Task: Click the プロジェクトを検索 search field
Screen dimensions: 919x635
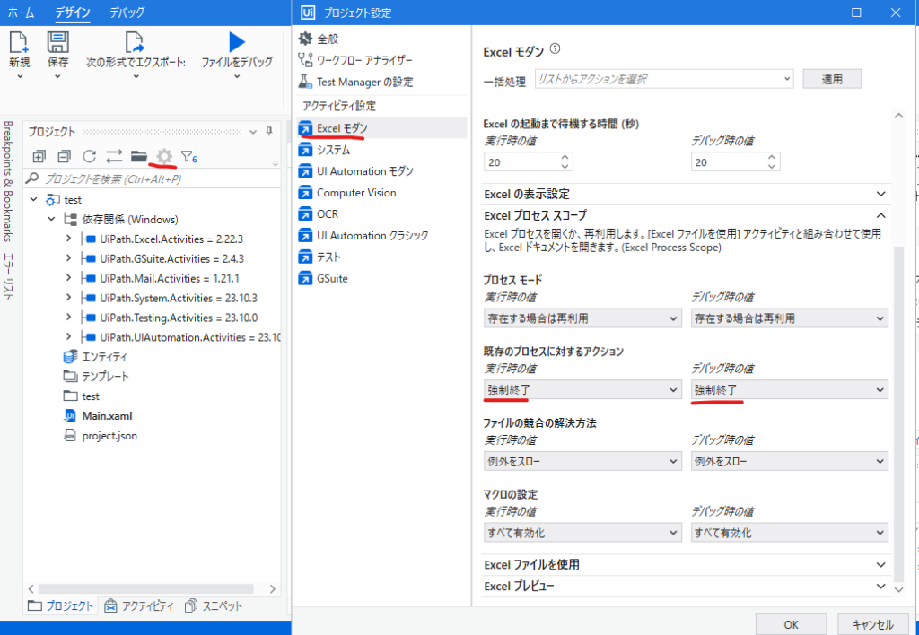Action: (x=153, y=178)
